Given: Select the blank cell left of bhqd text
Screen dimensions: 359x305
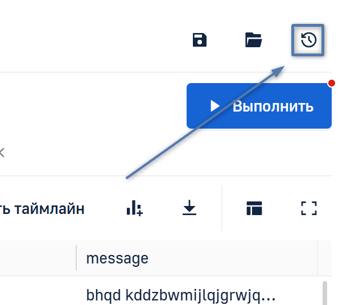Looking at the screenshot, I should tap(38, 291).
